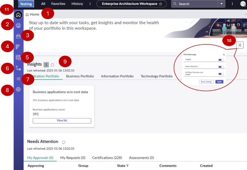Screen dimensions: 247x170
Task: Open the dashboard gauge sidebar icon
Action: pyautogui.click(x=18, y=25)
